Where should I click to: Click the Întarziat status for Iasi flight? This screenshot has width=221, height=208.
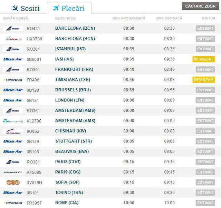204,59
